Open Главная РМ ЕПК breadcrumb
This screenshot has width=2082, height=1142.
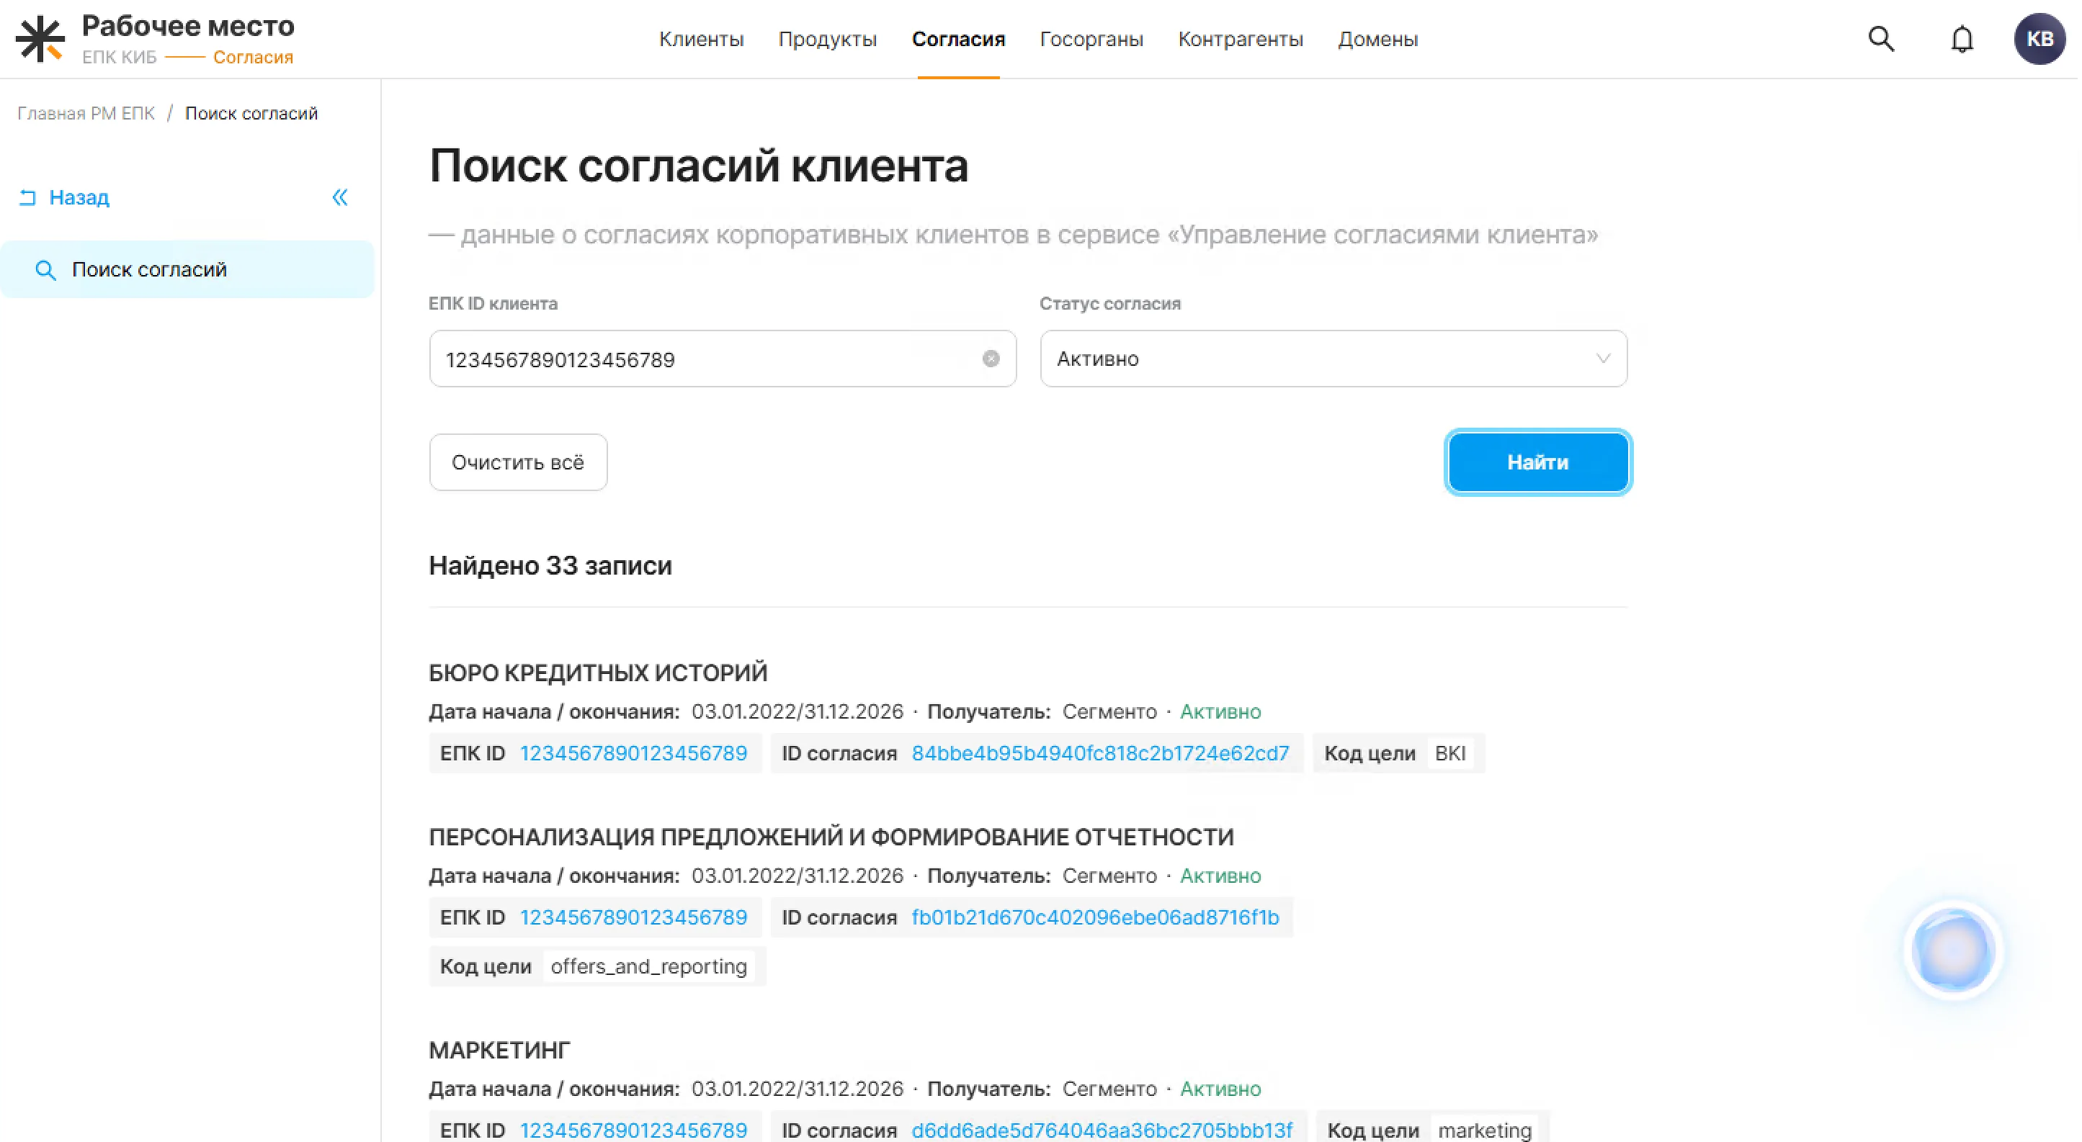(86, 114)
